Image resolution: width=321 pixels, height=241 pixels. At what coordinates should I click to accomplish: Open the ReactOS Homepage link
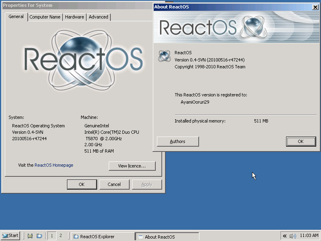point(54,165)
